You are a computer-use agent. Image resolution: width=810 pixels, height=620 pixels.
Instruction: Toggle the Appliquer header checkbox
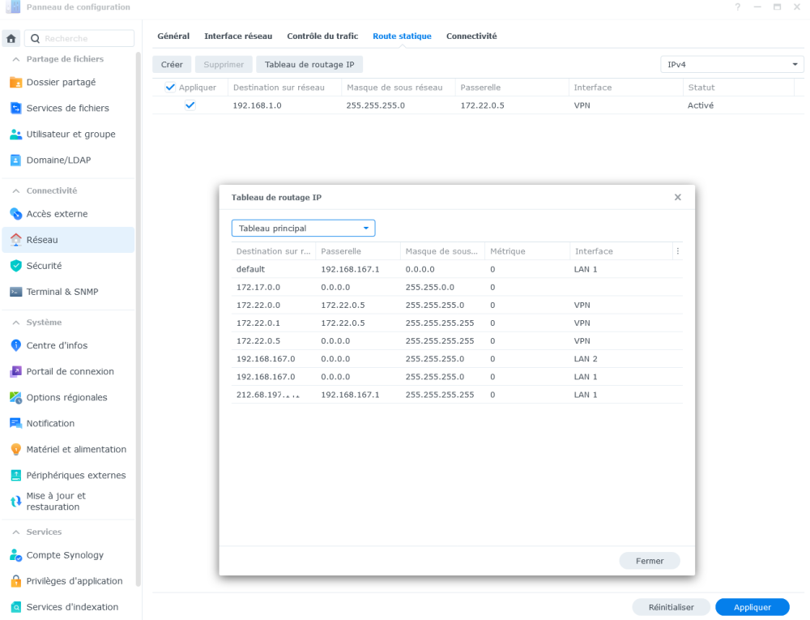point(170,88)
